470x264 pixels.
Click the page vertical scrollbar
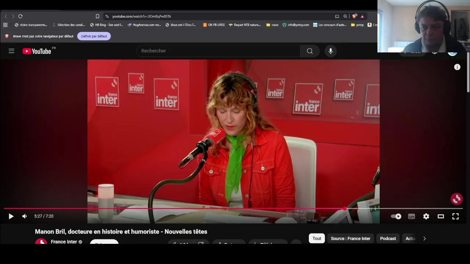click(x=468, y=73)
